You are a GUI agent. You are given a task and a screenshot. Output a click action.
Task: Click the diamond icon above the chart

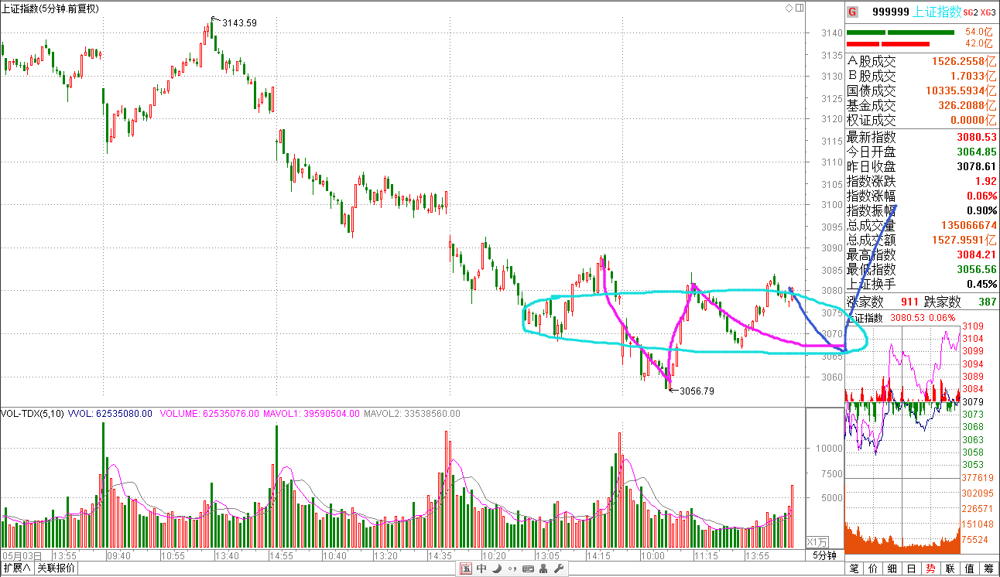pos(789,9)
